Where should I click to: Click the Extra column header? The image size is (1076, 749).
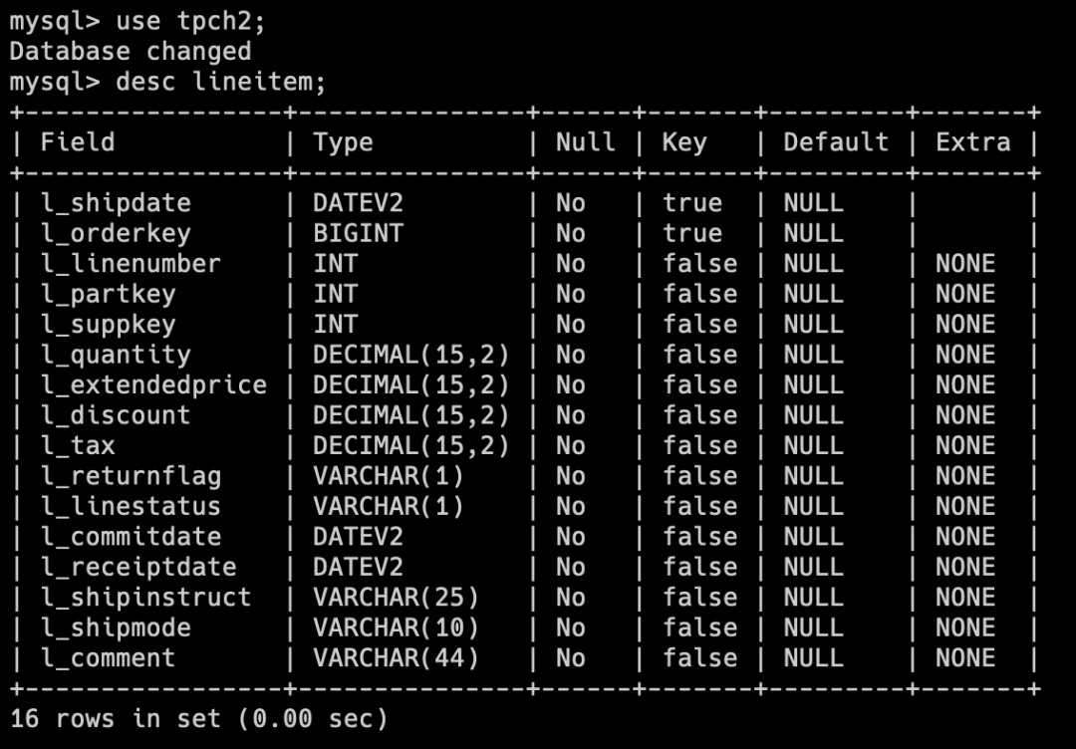point(972,142)
